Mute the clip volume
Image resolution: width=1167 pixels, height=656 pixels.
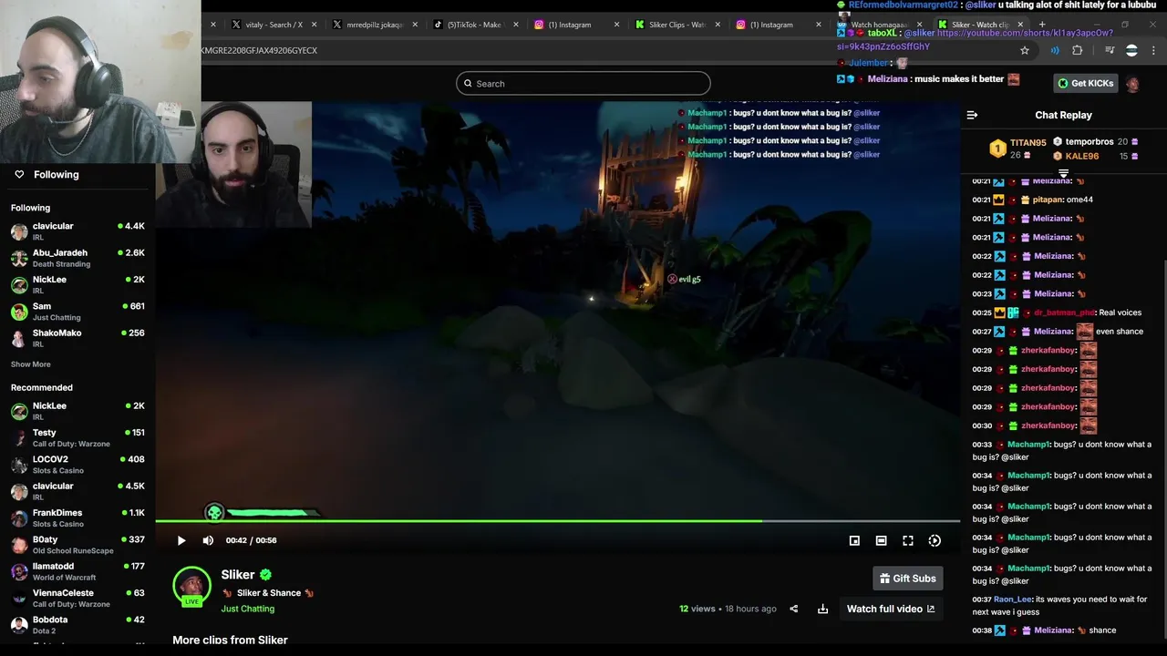(208, 540)
